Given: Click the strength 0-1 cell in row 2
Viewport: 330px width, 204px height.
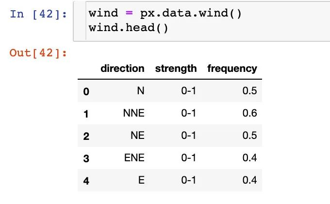Looking at the screenshot, I should click(189, 136).
